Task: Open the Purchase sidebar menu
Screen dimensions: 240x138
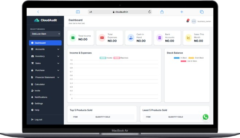Action: (45, 70)
